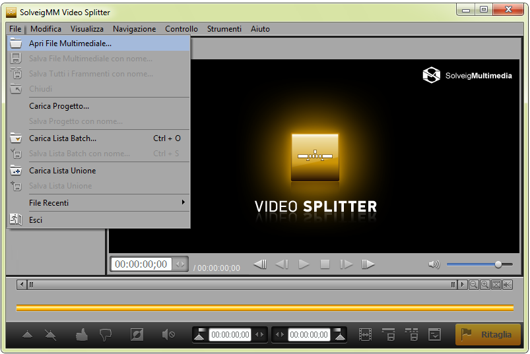Screen dimensions: 530x354
Task: Remove marker with the crossed triangle icon
Action: 50,335
